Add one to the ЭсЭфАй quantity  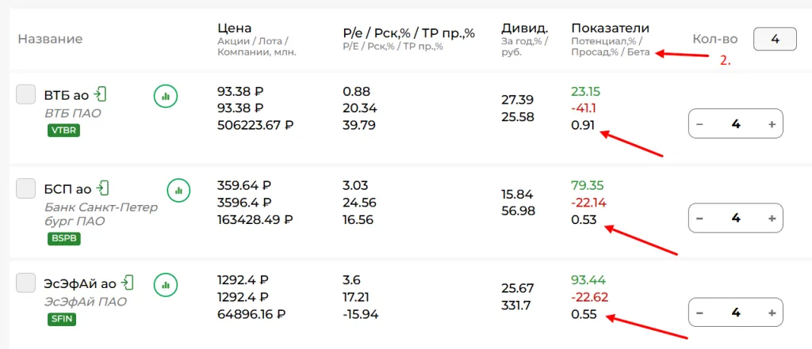pyautogui.click(x=772, y=313)
